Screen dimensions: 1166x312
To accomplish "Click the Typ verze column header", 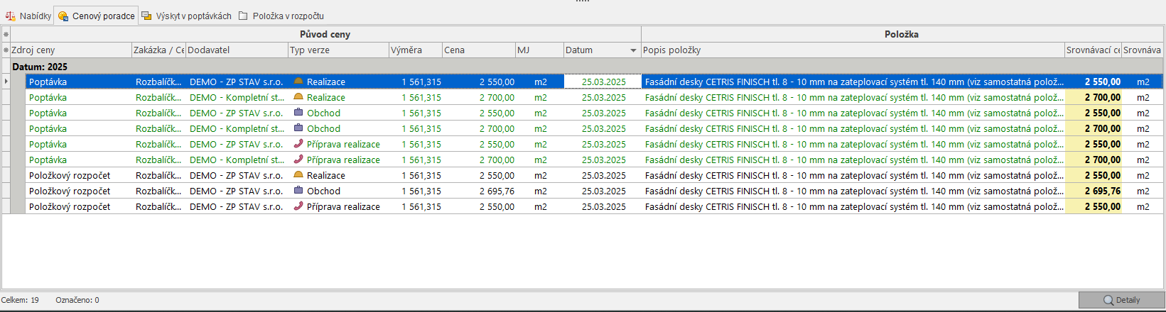I will tap(338, 50).
